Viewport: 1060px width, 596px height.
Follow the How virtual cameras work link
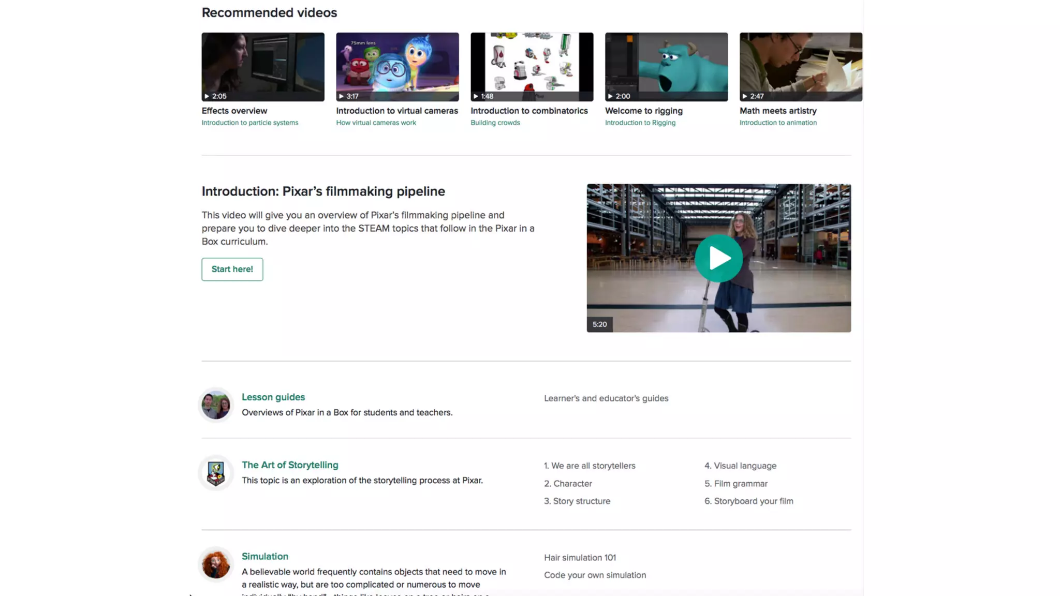tap(376, 123)
